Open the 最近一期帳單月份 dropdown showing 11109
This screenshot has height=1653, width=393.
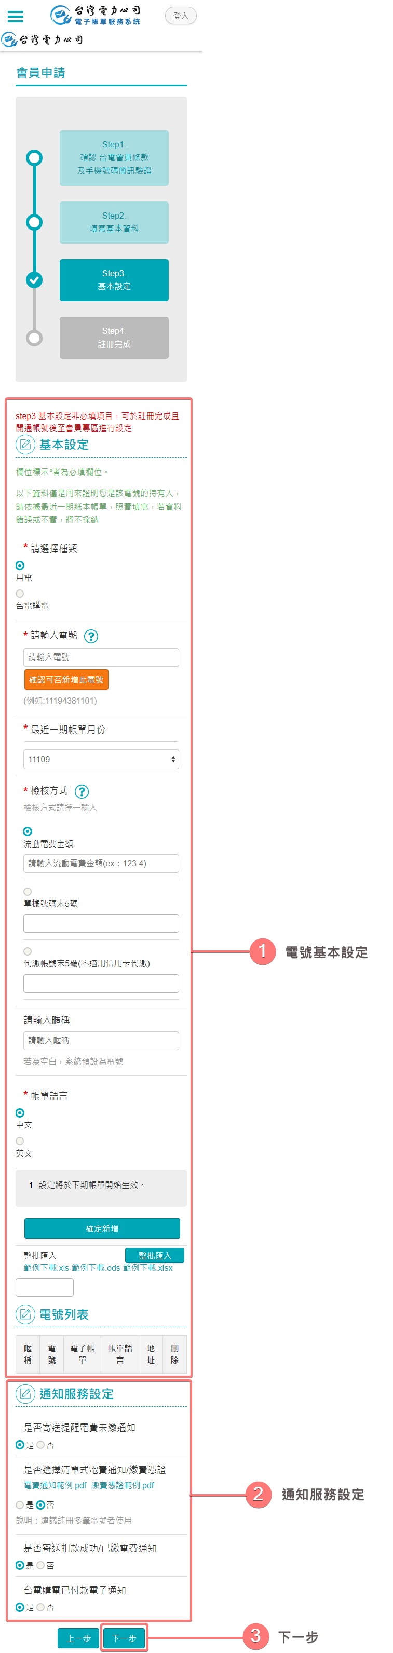click(101, 759)
